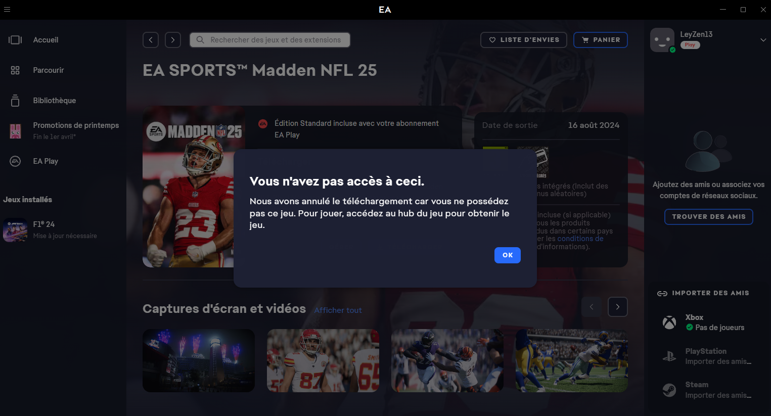Click the Play badge under LeyZen13

click(x=690, y=45)
